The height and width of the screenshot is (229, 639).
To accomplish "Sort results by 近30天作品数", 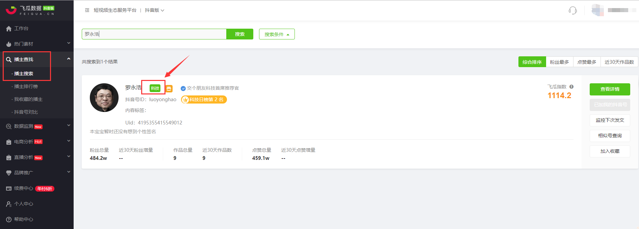I will tap(619, 62).
